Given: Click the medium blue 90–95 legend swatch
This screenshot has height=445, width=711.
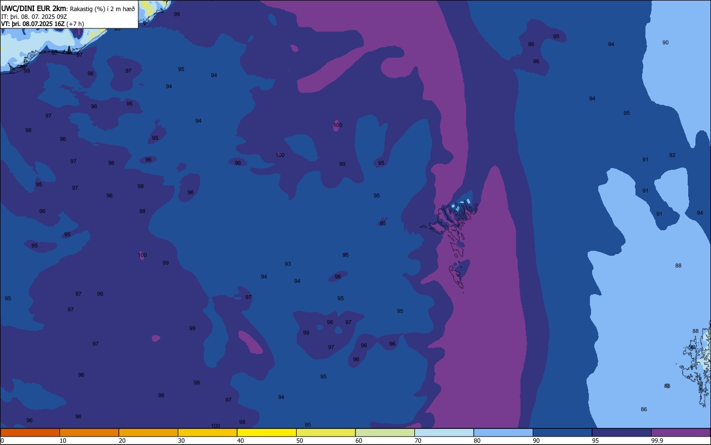Looking at the screenshot, I should click(x=562, y=432).
